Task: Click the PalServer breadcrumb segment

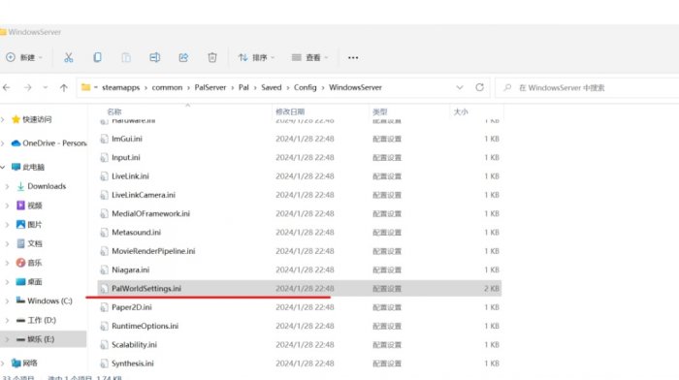Action: pos(210,87)
